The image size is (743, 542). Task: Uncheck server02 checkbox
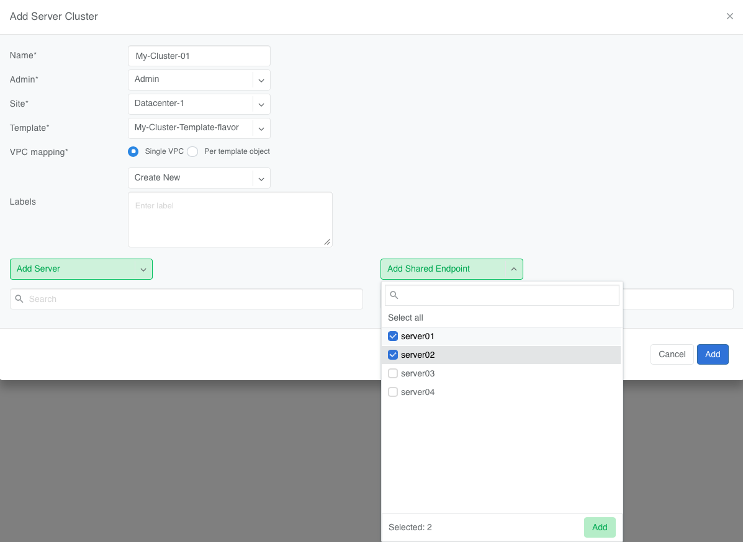[393, 355]
